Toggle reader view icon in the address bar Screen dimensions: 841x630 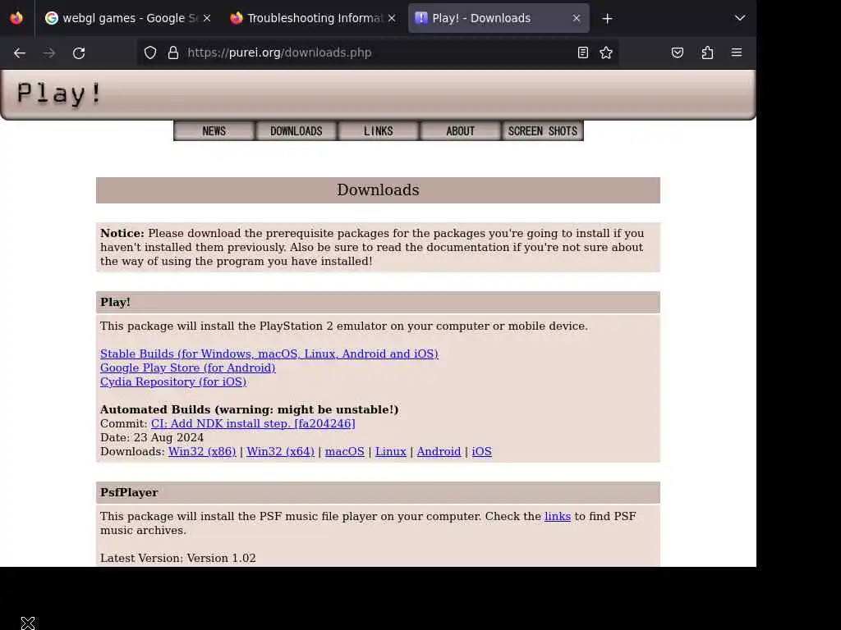[583, 52]
